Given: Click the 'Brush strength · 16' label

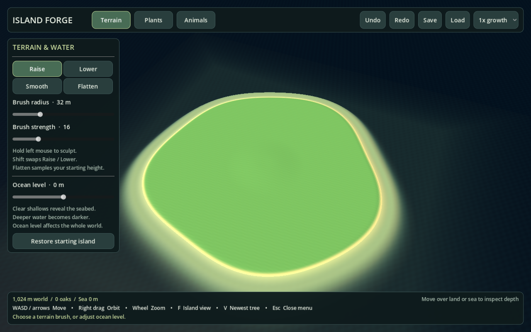Looking at the screenshot, I should [x=41, y=127].
